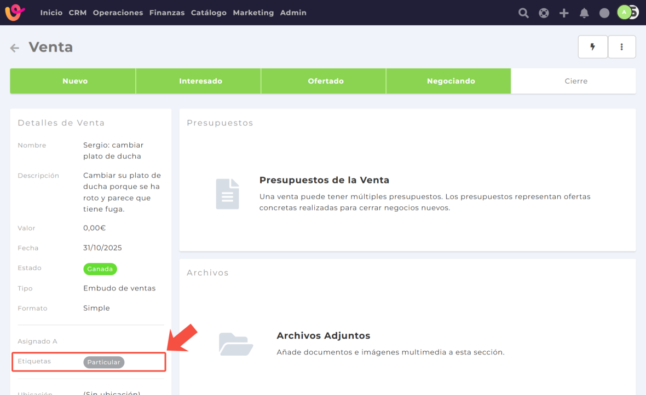
Task: Click the Archivos Adjuntos folder icon
Action: 235,344
